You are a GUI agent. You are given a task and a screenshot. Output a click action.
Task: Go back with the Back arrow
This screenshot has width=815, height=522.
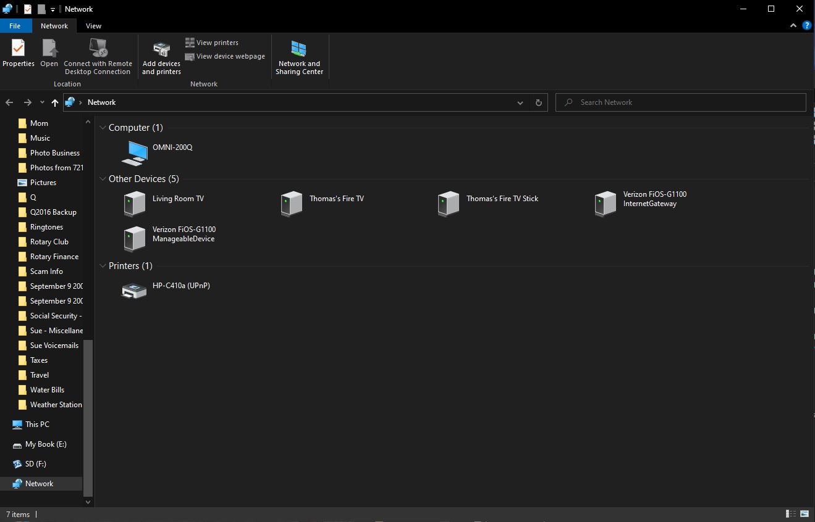click(x=9, y=102)
